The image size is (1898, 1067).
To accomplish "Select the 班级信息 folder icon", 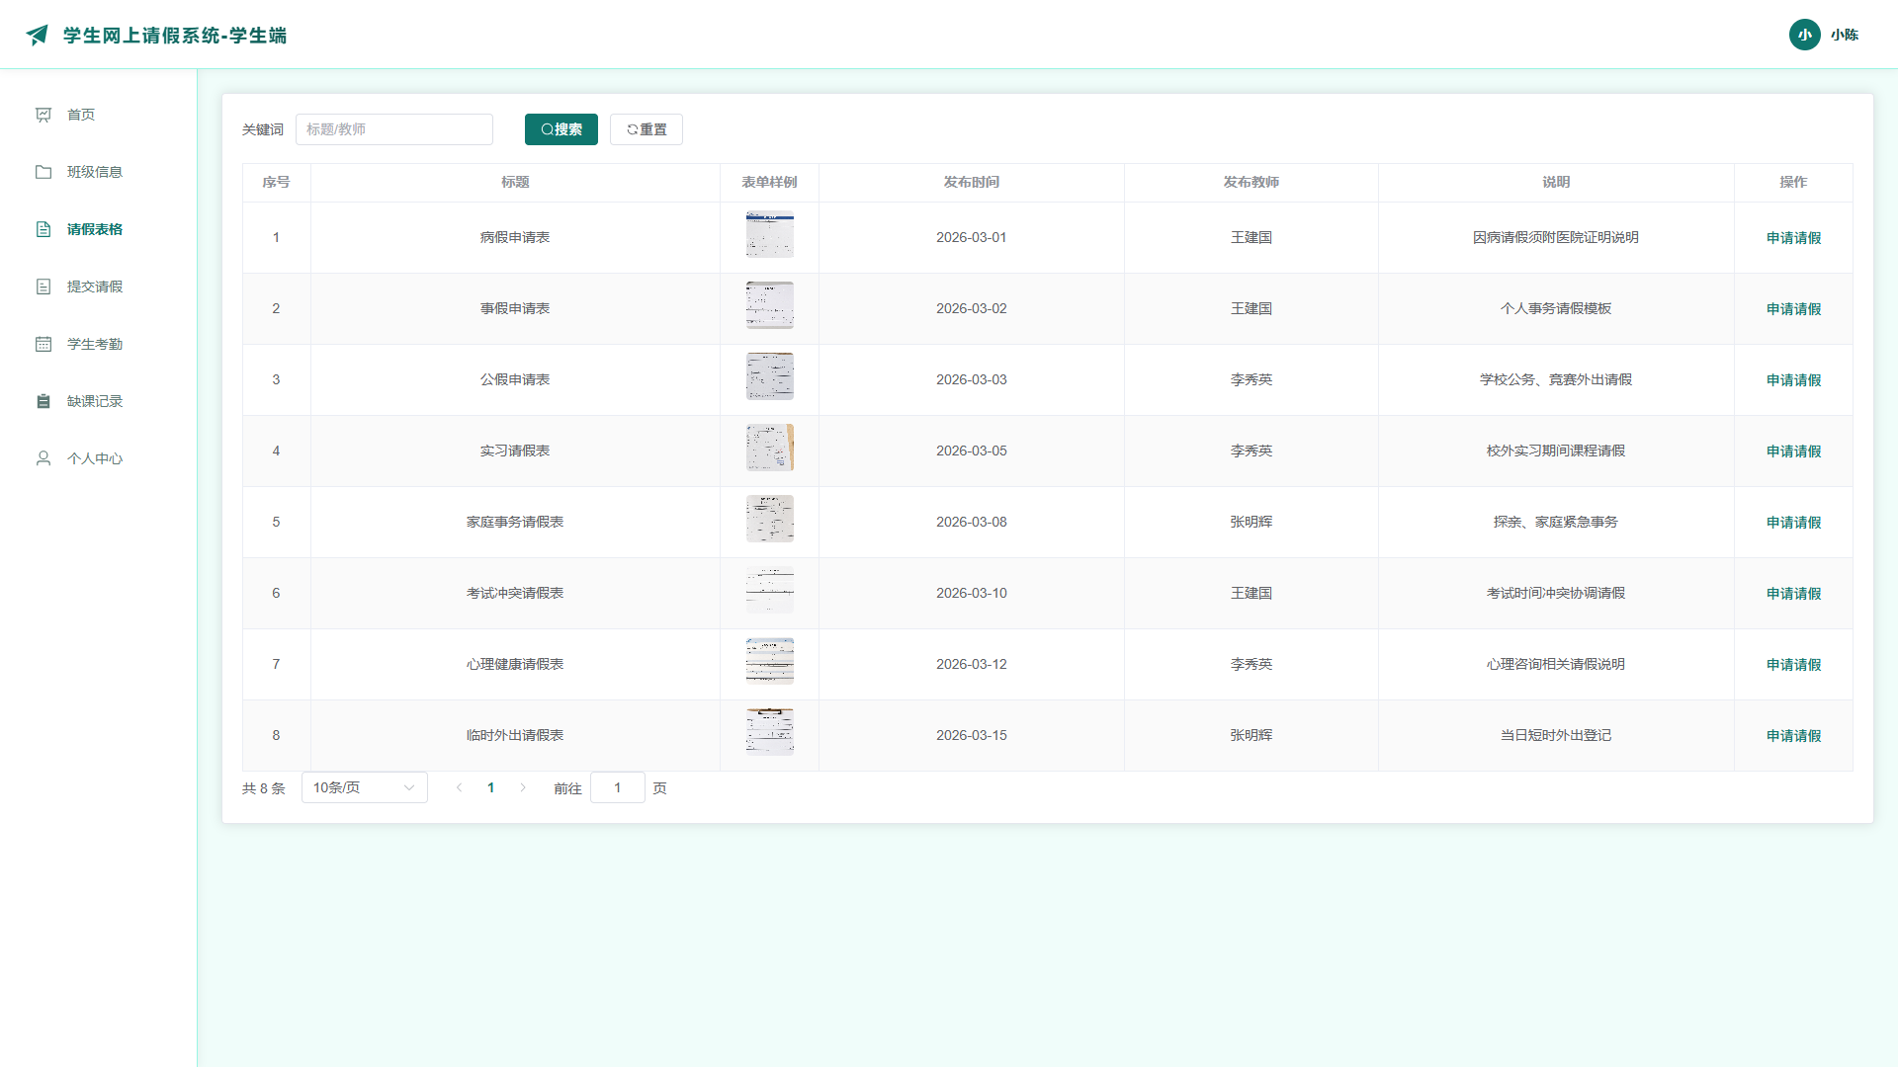I will pos(43,172).
